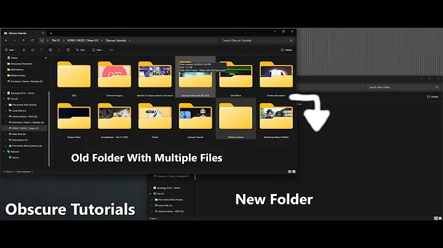443x248 pixels.
Task: Expand the Main Disk drive node
Action: click(x=6, y=134)
